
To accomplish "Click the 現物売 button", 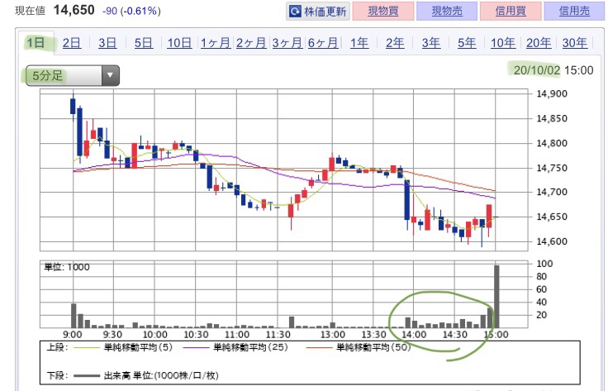I will pos(447,11).
